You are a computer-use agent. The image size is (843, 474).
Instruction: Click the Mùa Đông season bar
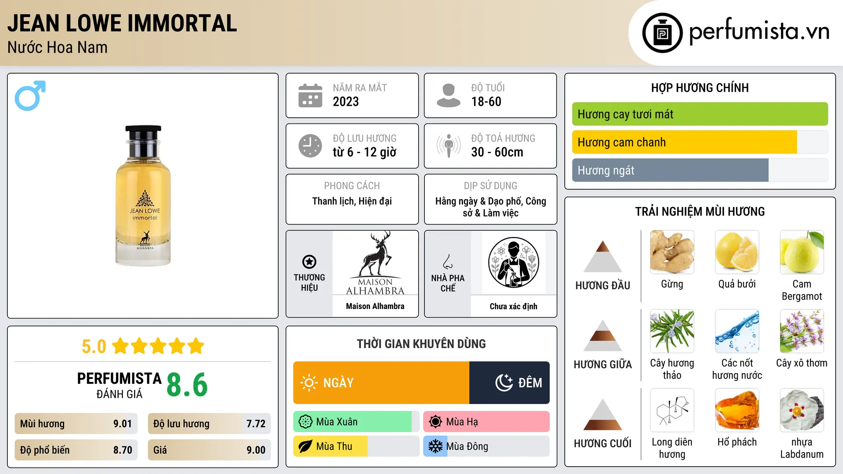(x=487, y=446)
